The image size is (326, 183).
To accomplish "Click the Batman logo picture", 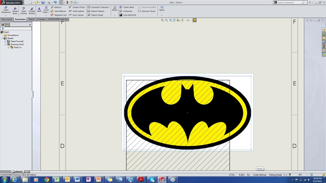I will 187,113.
